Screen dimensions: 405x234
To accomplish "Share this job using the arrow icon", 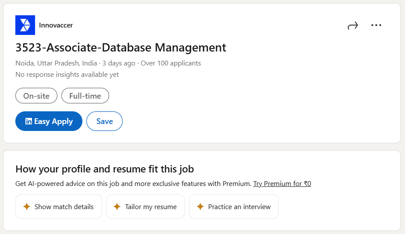I will tap(352, 25).
